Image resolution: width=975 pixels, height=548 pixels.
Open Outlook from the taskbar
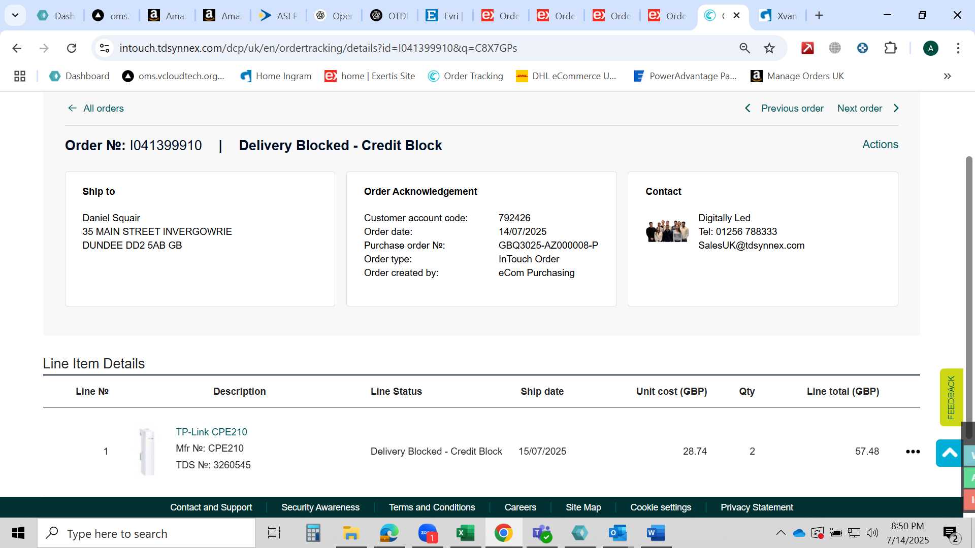click(618, 533)
